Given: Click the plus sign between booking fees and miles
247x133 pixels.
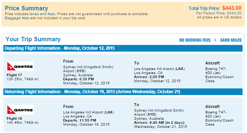Looking at the screenshot, I should coord(215,40).
